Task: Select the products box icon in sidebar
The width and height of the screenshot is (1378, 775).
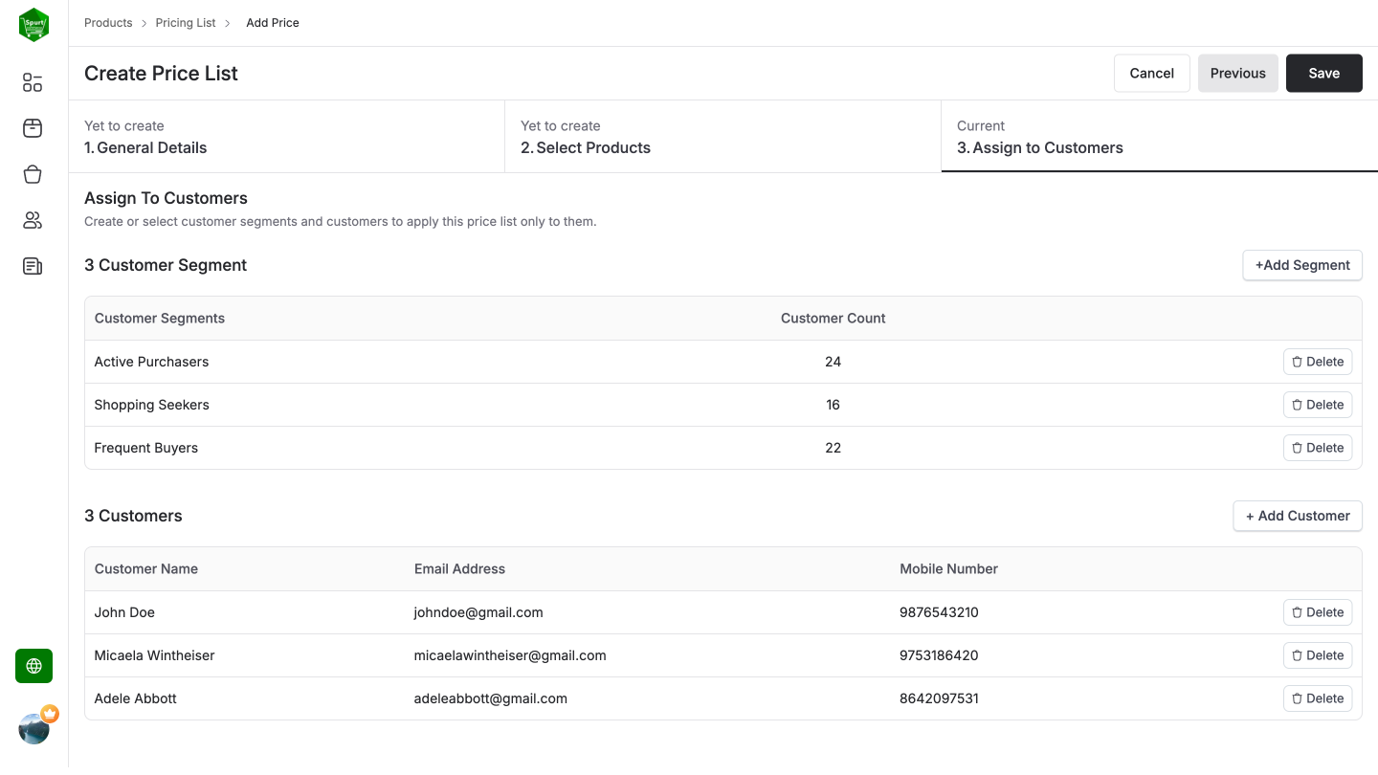Action: (x=32, y=128)
